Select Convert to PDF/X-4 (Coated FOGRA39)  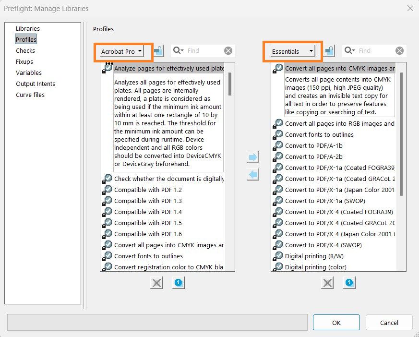[339, 212]
